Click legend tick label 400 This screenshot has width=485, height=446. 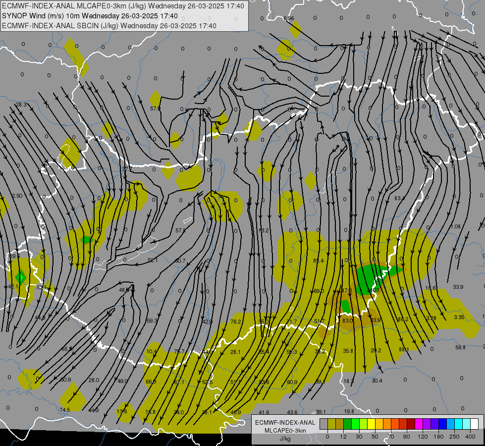pyautogui.click(x=470, y=437)
